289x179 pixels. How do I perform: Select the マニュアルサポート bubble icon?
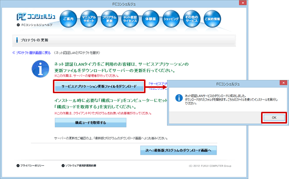(89, 19)
